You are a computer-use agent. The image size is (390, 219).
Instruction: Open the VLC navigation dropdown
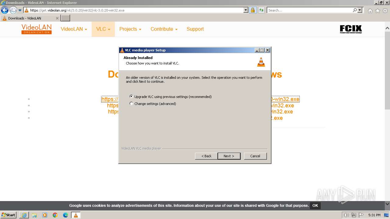103,29
